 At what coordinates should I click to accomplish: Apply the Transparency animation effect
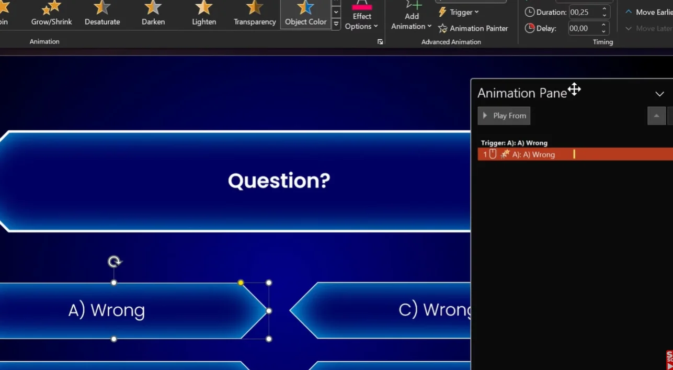[x=255, y=14]
